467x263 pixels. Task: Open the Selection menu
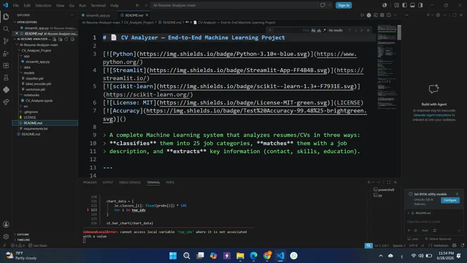point(43,5)
